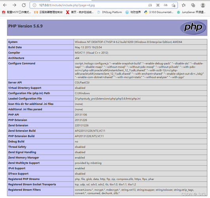The width and height of the screenshot is (210, 198).
Task: Click the Python icon of the Documentation bookmark
Action: 146,12
